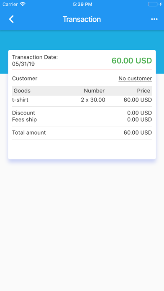Tap the Number column header

click(x=94, y=91)
